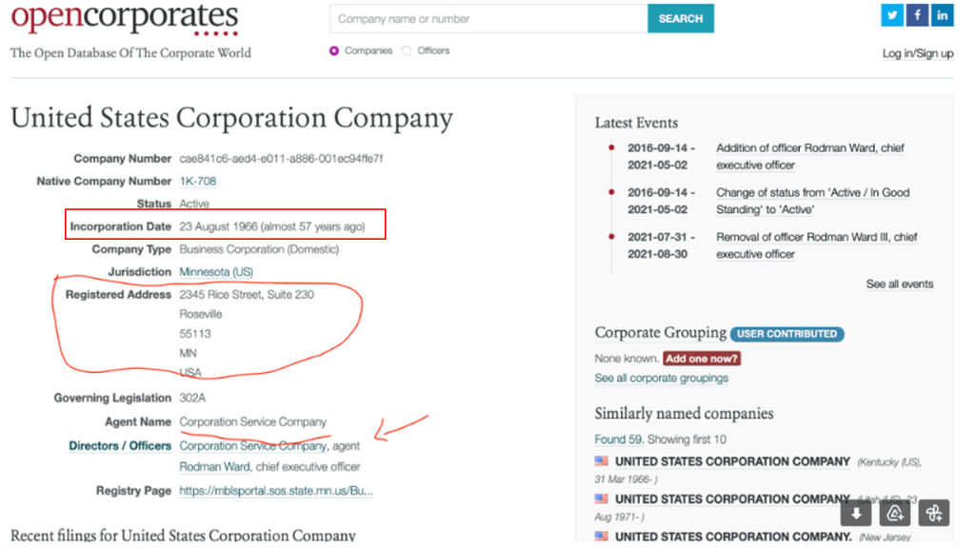This screenshot has width=975, height=548.
Task: Open the mblsportal registry page link
Action: (x=276, y=491)
